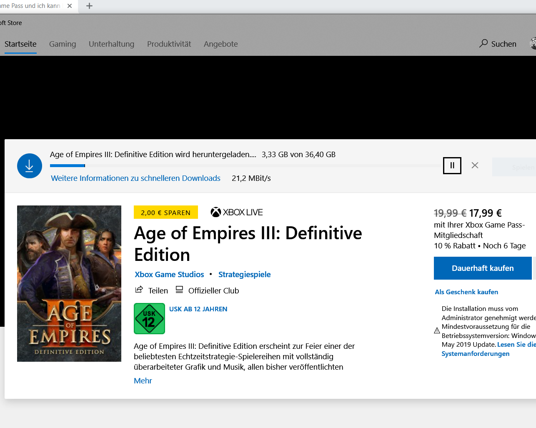The height and width of the screenshot is (428, 536).
Task: Open the user profile avatar
Action: [533, 43]
